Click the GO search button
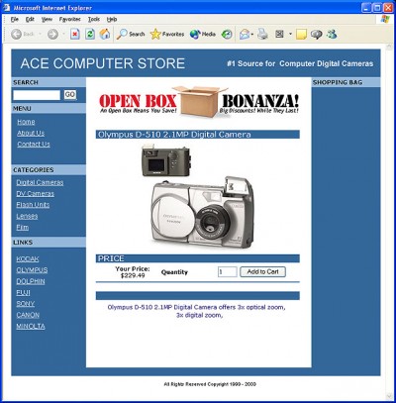The height and width of the screenshot is (403, 396). tap(70, 95)
